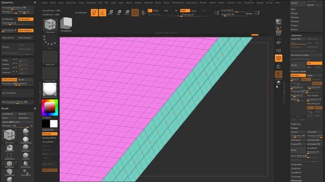Collapse the Dynamics palette header
The width and height of the screenshot is (325, 182).
coord(7,3)
